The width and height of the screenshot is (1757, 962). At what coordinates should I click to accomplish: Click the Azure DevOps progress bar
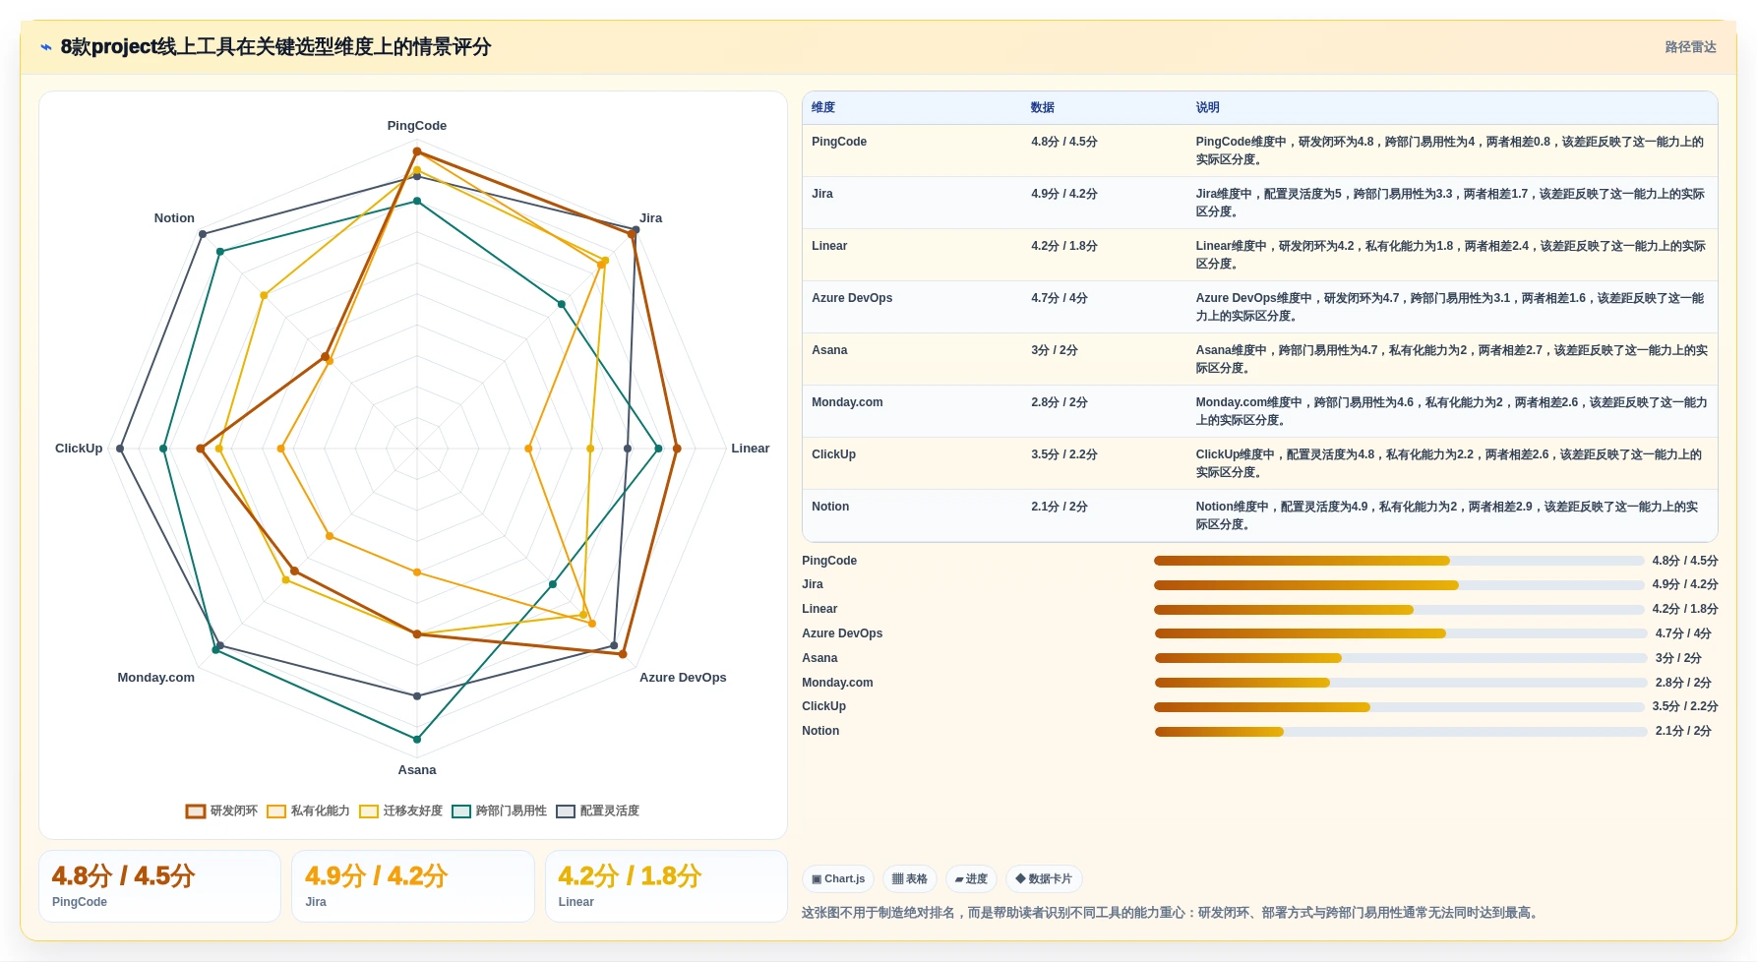tap(1401, 633)
